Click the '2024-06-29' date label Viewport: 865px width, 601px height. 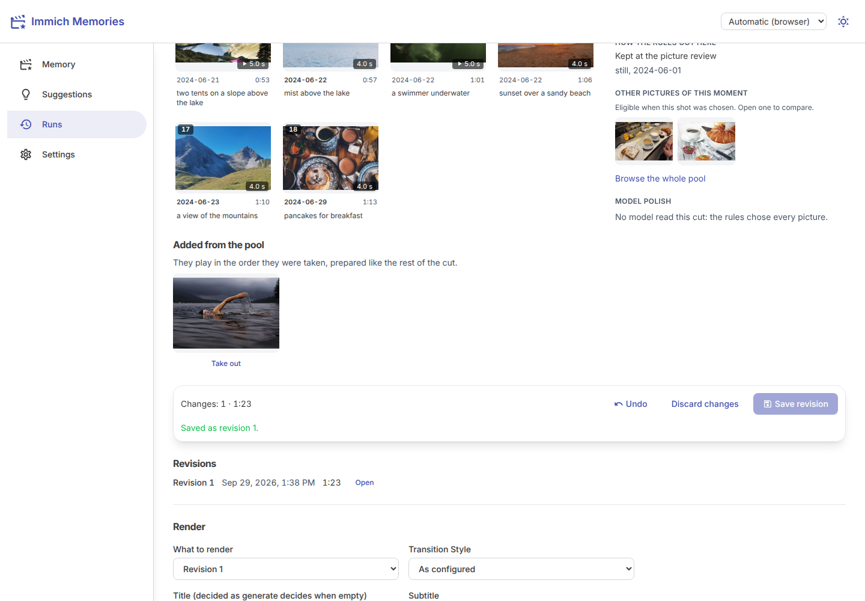(x=306, y=202)
